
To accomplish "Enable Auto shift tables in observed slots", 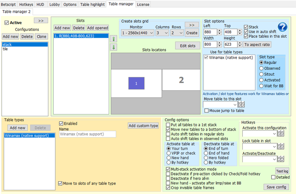I will (x=168, y=139).
